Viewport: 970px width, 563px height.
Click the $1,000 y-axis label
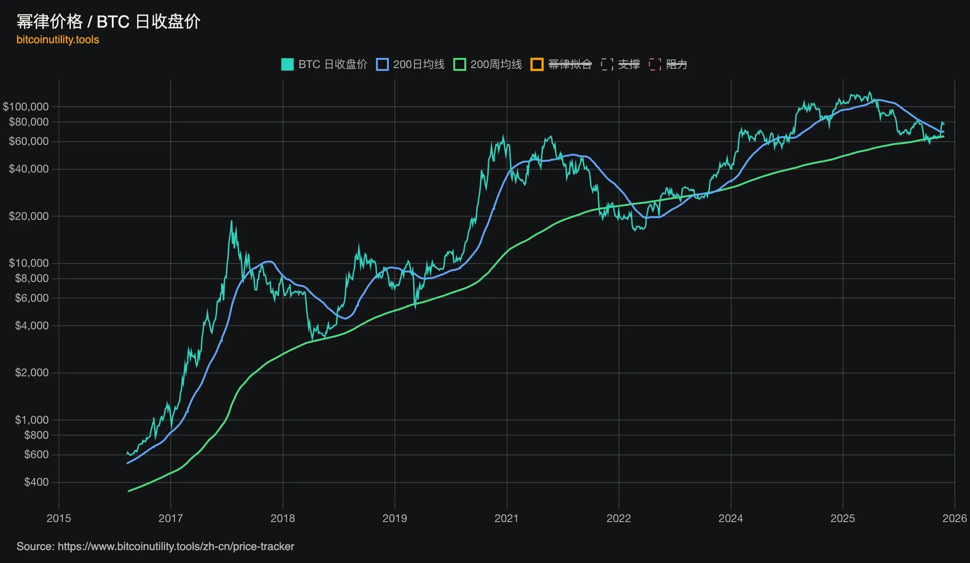(32, 420)
